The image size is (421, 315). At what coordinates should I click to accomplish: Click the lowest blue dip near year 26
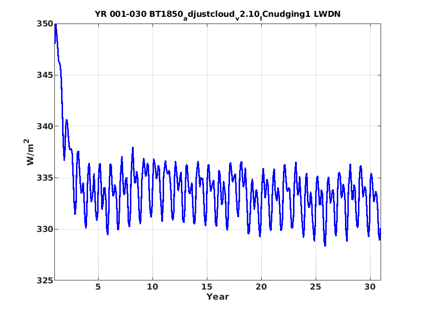[325, 245]
